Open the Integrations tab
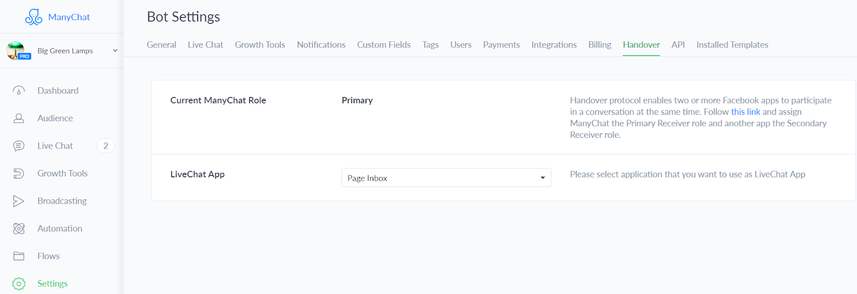Screen dimensions: 857x294 554,45
